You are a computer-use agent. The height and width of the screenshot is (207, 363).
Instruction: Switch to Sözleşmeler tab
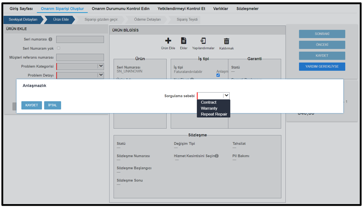(x=247, y=9)
